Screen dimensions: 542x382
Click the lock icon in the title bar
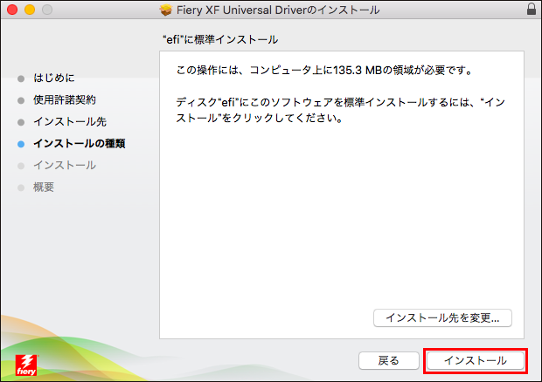(532, 9)
